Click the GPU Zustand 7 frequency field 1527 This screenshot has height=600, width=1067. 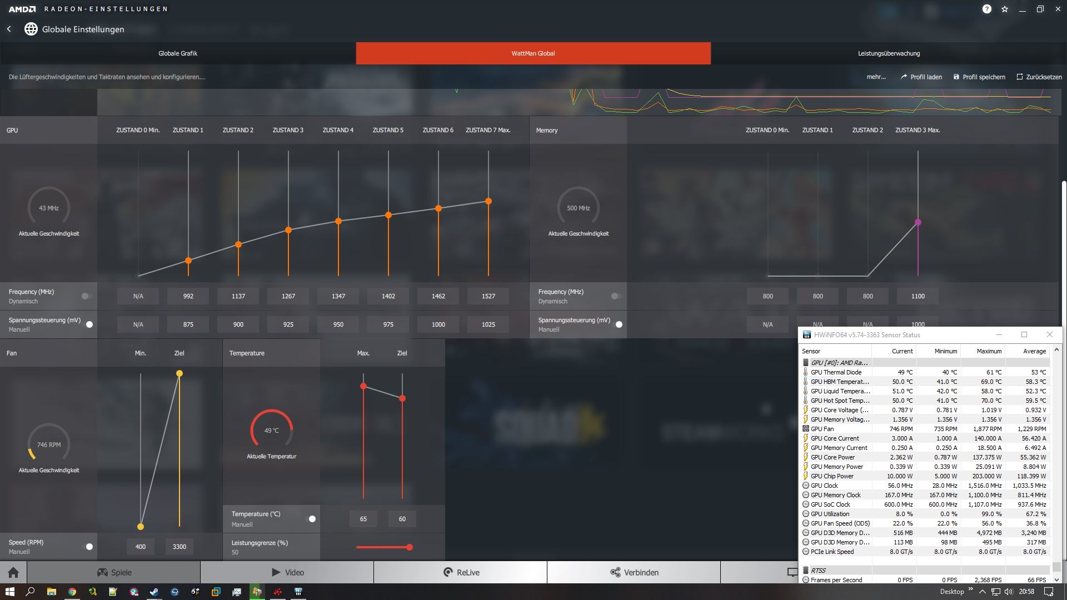(488, 296)
